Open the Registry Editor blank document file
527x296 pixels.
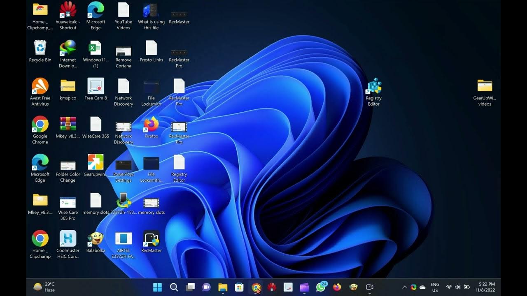click(179, 169)
